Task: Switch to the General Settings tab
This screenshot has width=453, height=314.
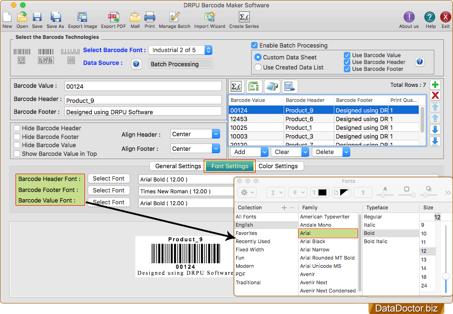Action: (178, 166)
